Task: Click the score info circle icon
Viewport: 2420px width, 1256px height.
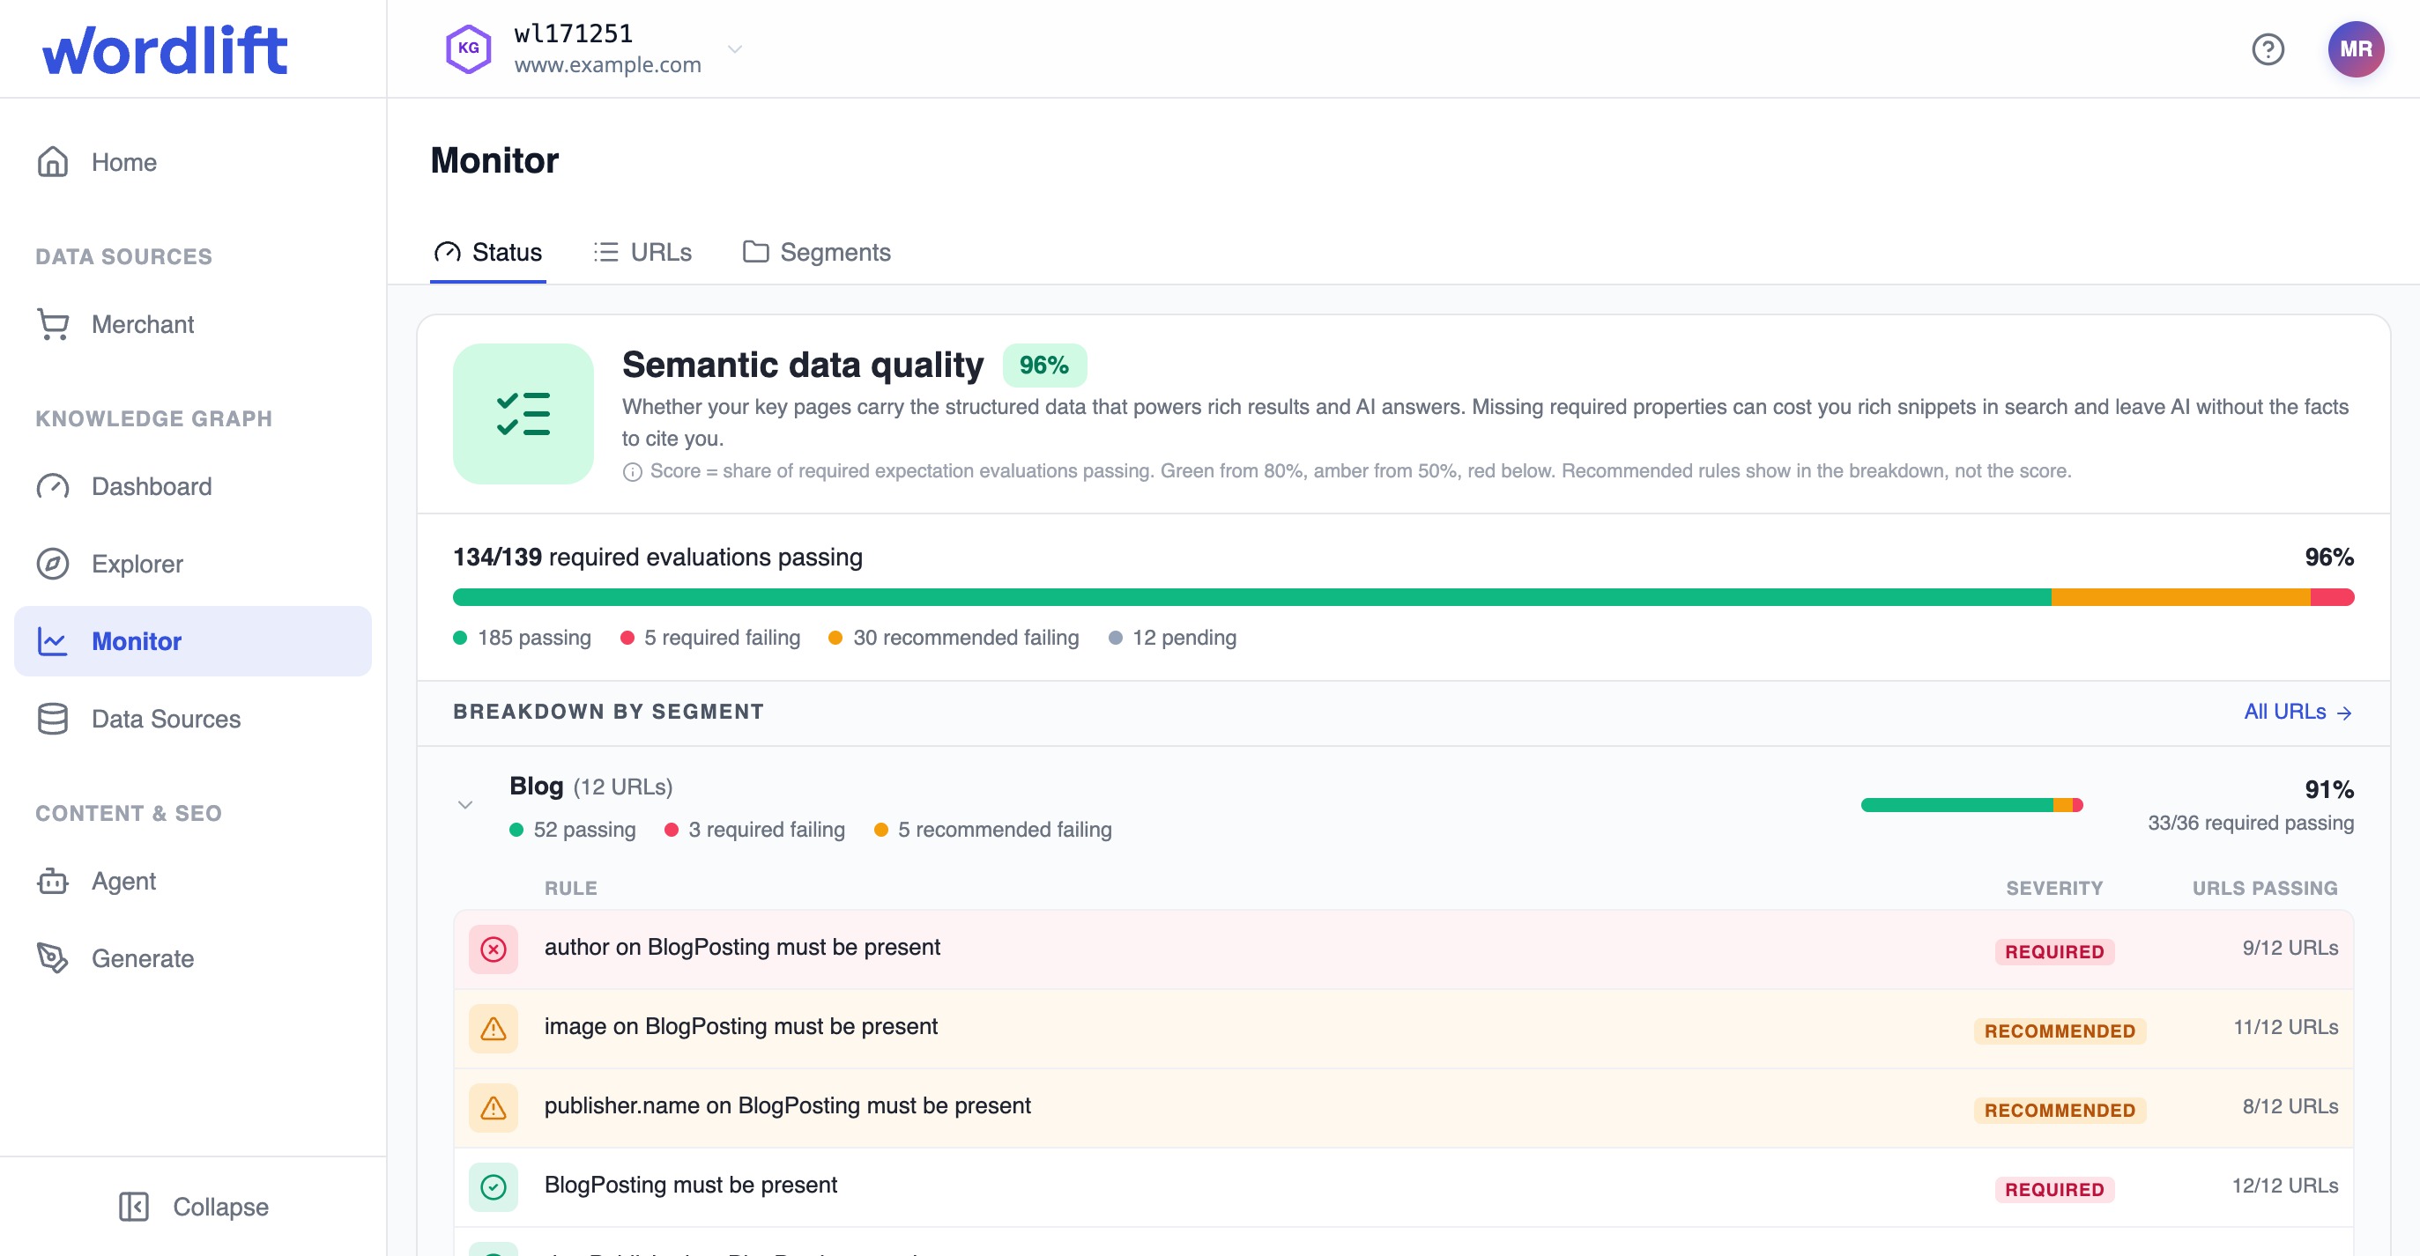Action: [x=632, y=472]
